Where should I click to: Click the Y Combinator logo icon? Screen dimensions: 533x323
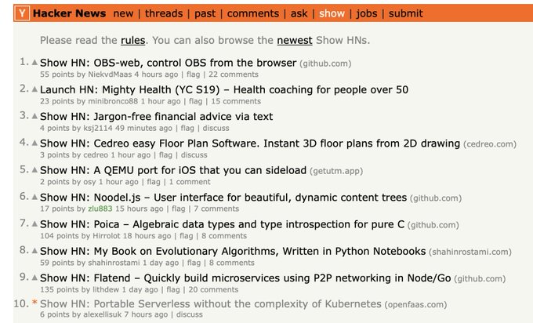pyautogui.click(x=22, y=13)
